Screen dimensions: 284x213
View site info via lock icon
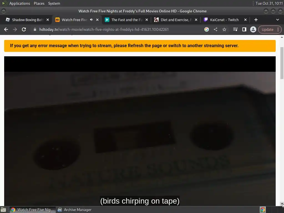point(35,29)
